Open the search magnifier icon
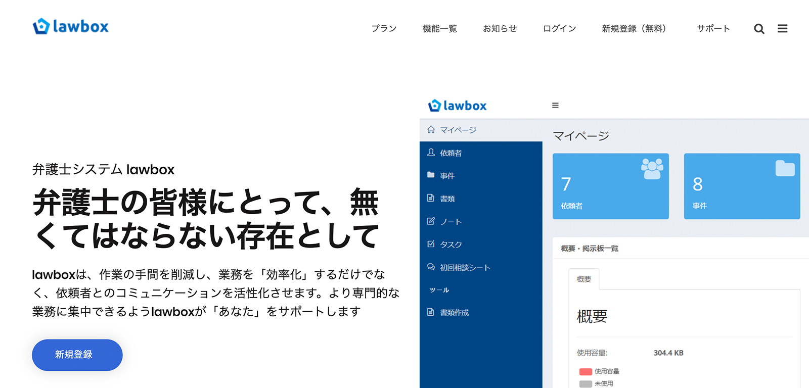This screenshot has width=809, height=388. point(759,29)
